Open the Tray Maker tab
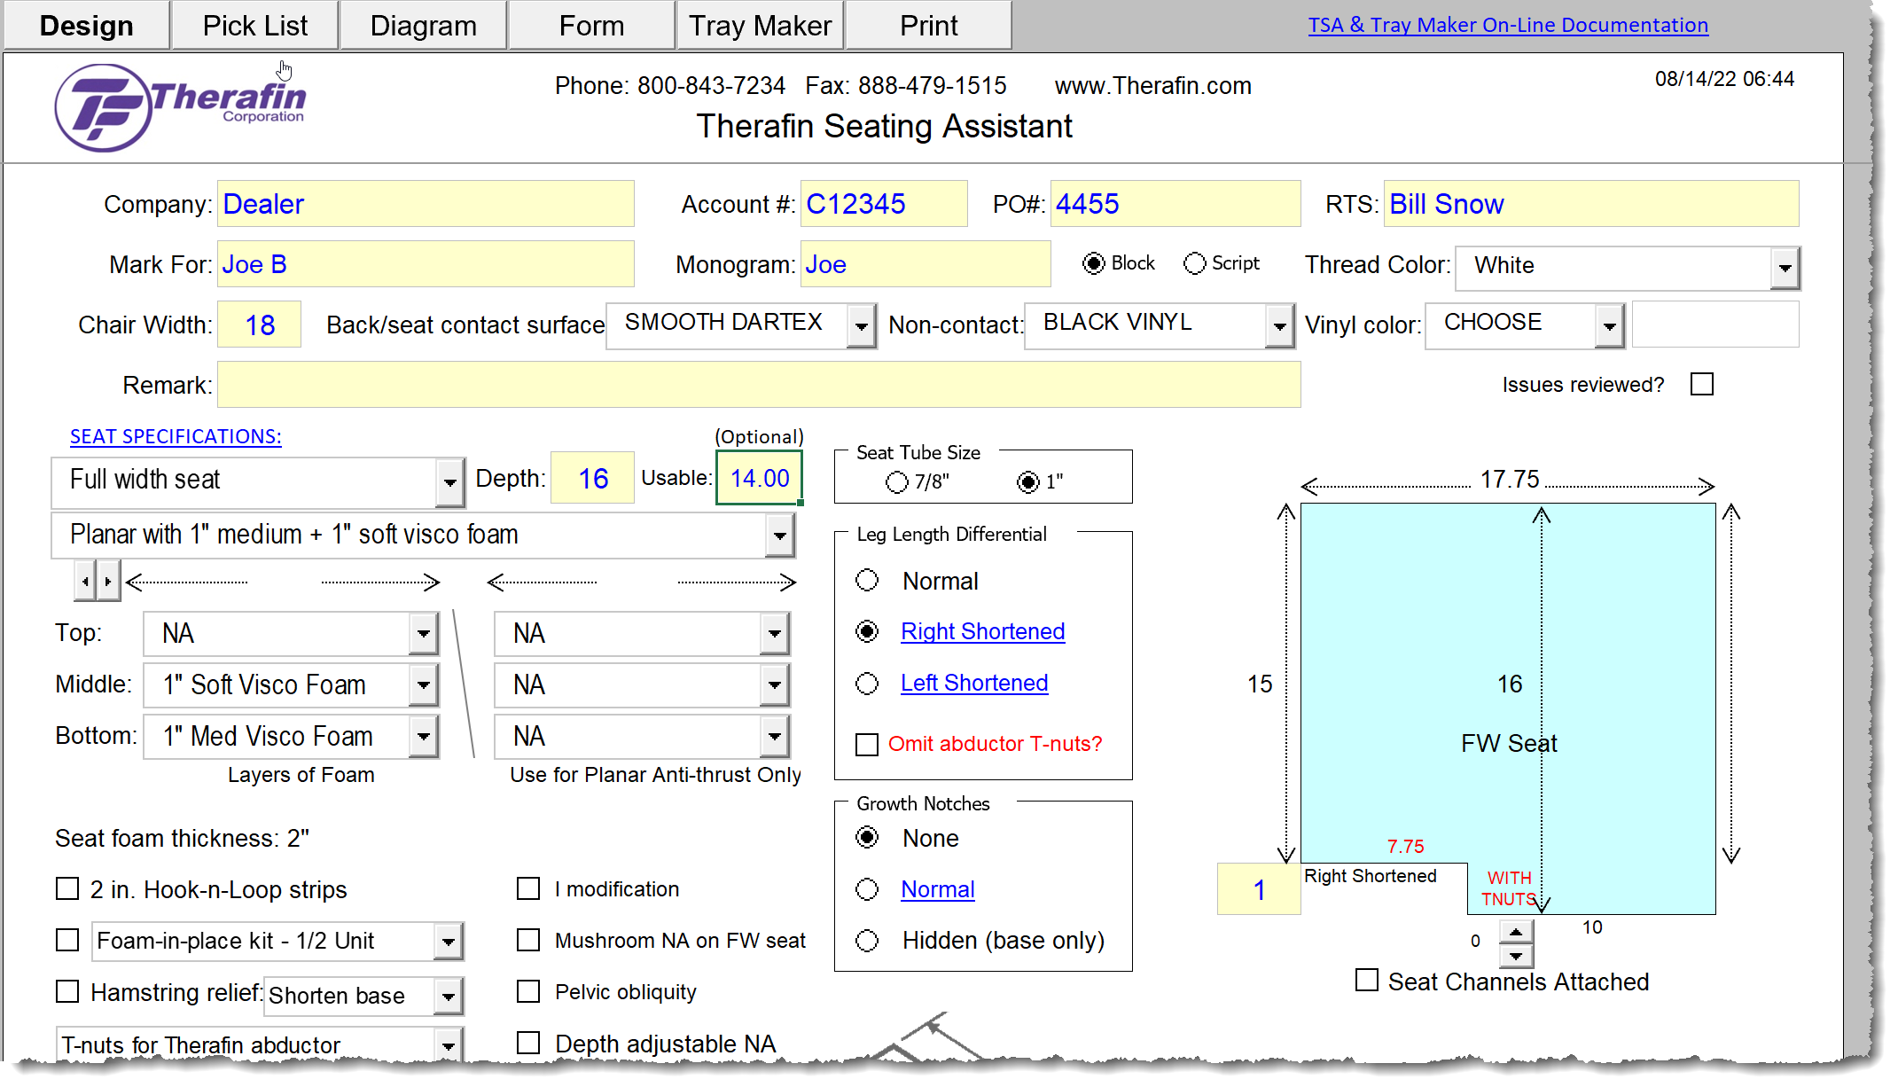The image size is (1898, 1087). [x=760, y=26]
